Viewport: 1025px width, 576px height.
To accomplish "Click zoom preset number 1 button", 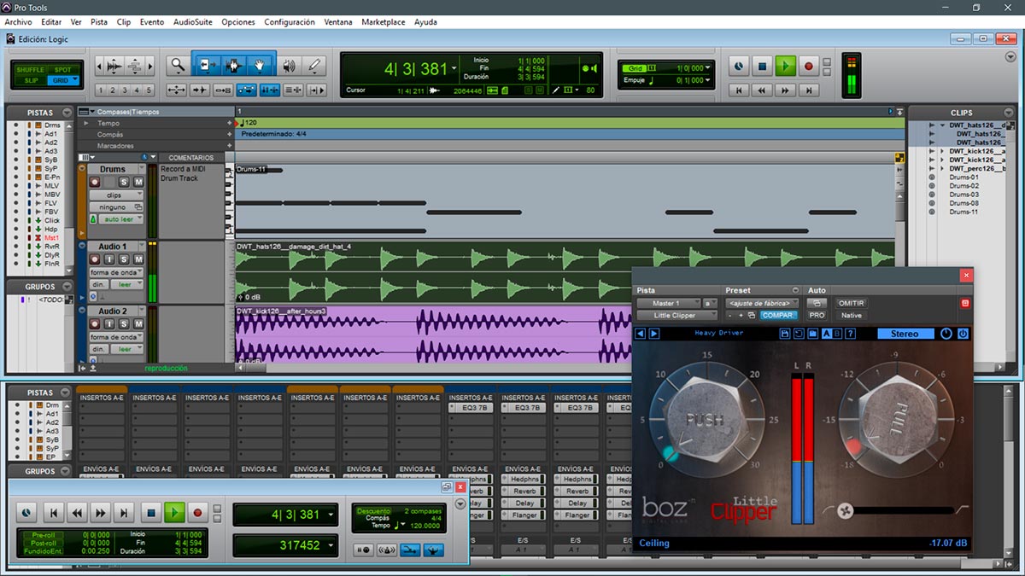I will (101, 90).
